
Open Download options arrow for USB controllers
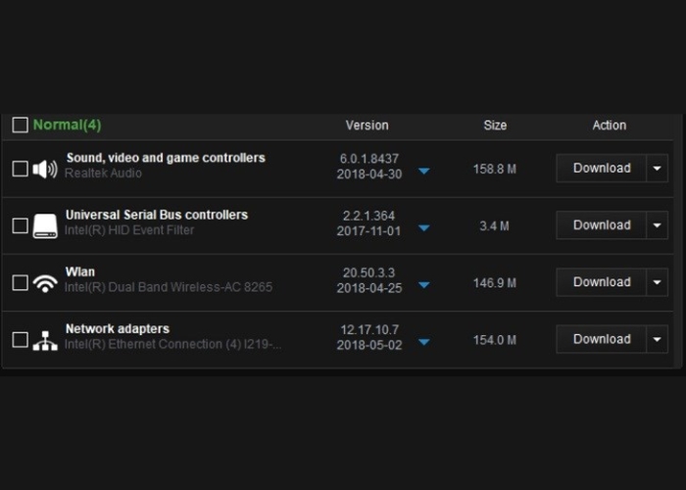(x=657, y=225)
